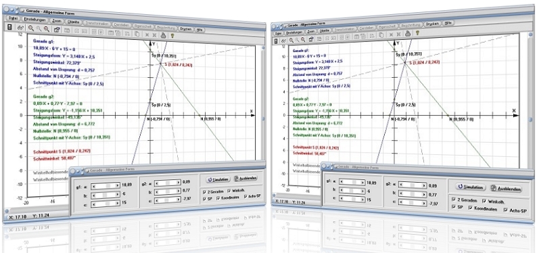
Task: Toggle the 'Achs-SP' checkbox in right panel
Action: tap(505, 210)
